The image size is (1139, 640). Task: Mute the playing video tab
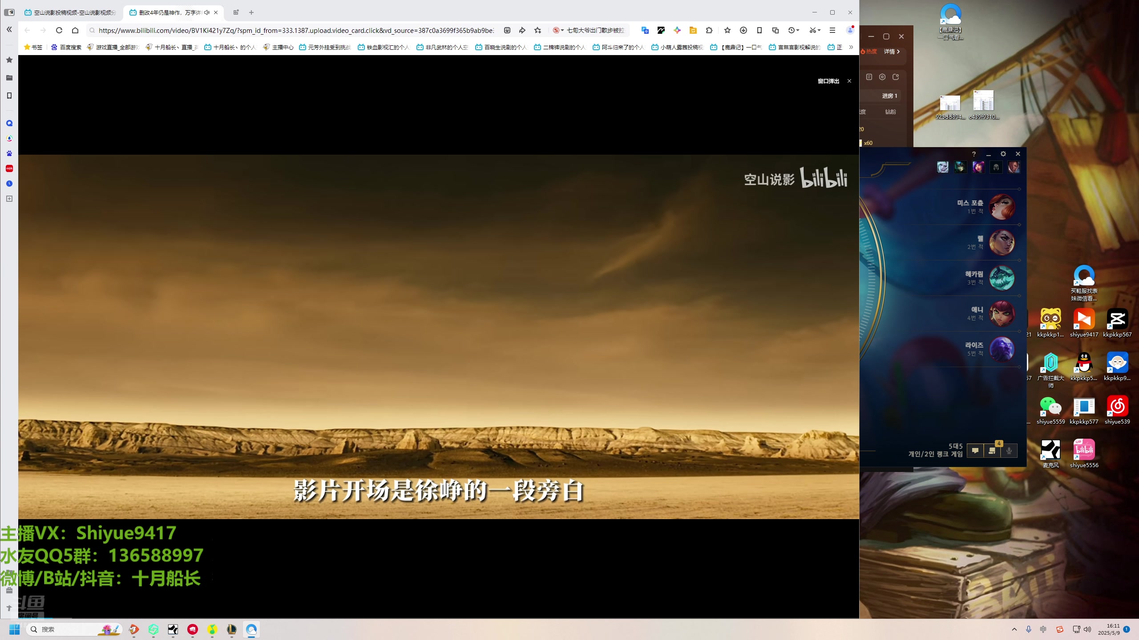(207, 12)
